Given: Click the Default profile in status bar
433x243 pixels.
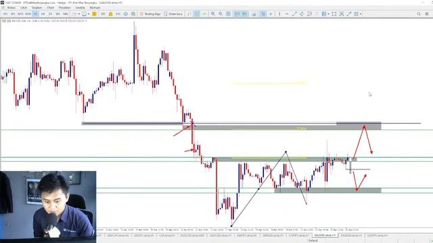Looking at the screenshot, I should coord(313,241).
